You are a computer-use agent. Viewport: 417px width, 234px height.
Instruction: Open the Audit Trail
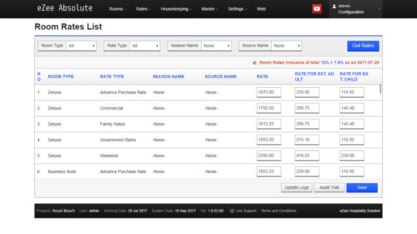tap(329, 188)
